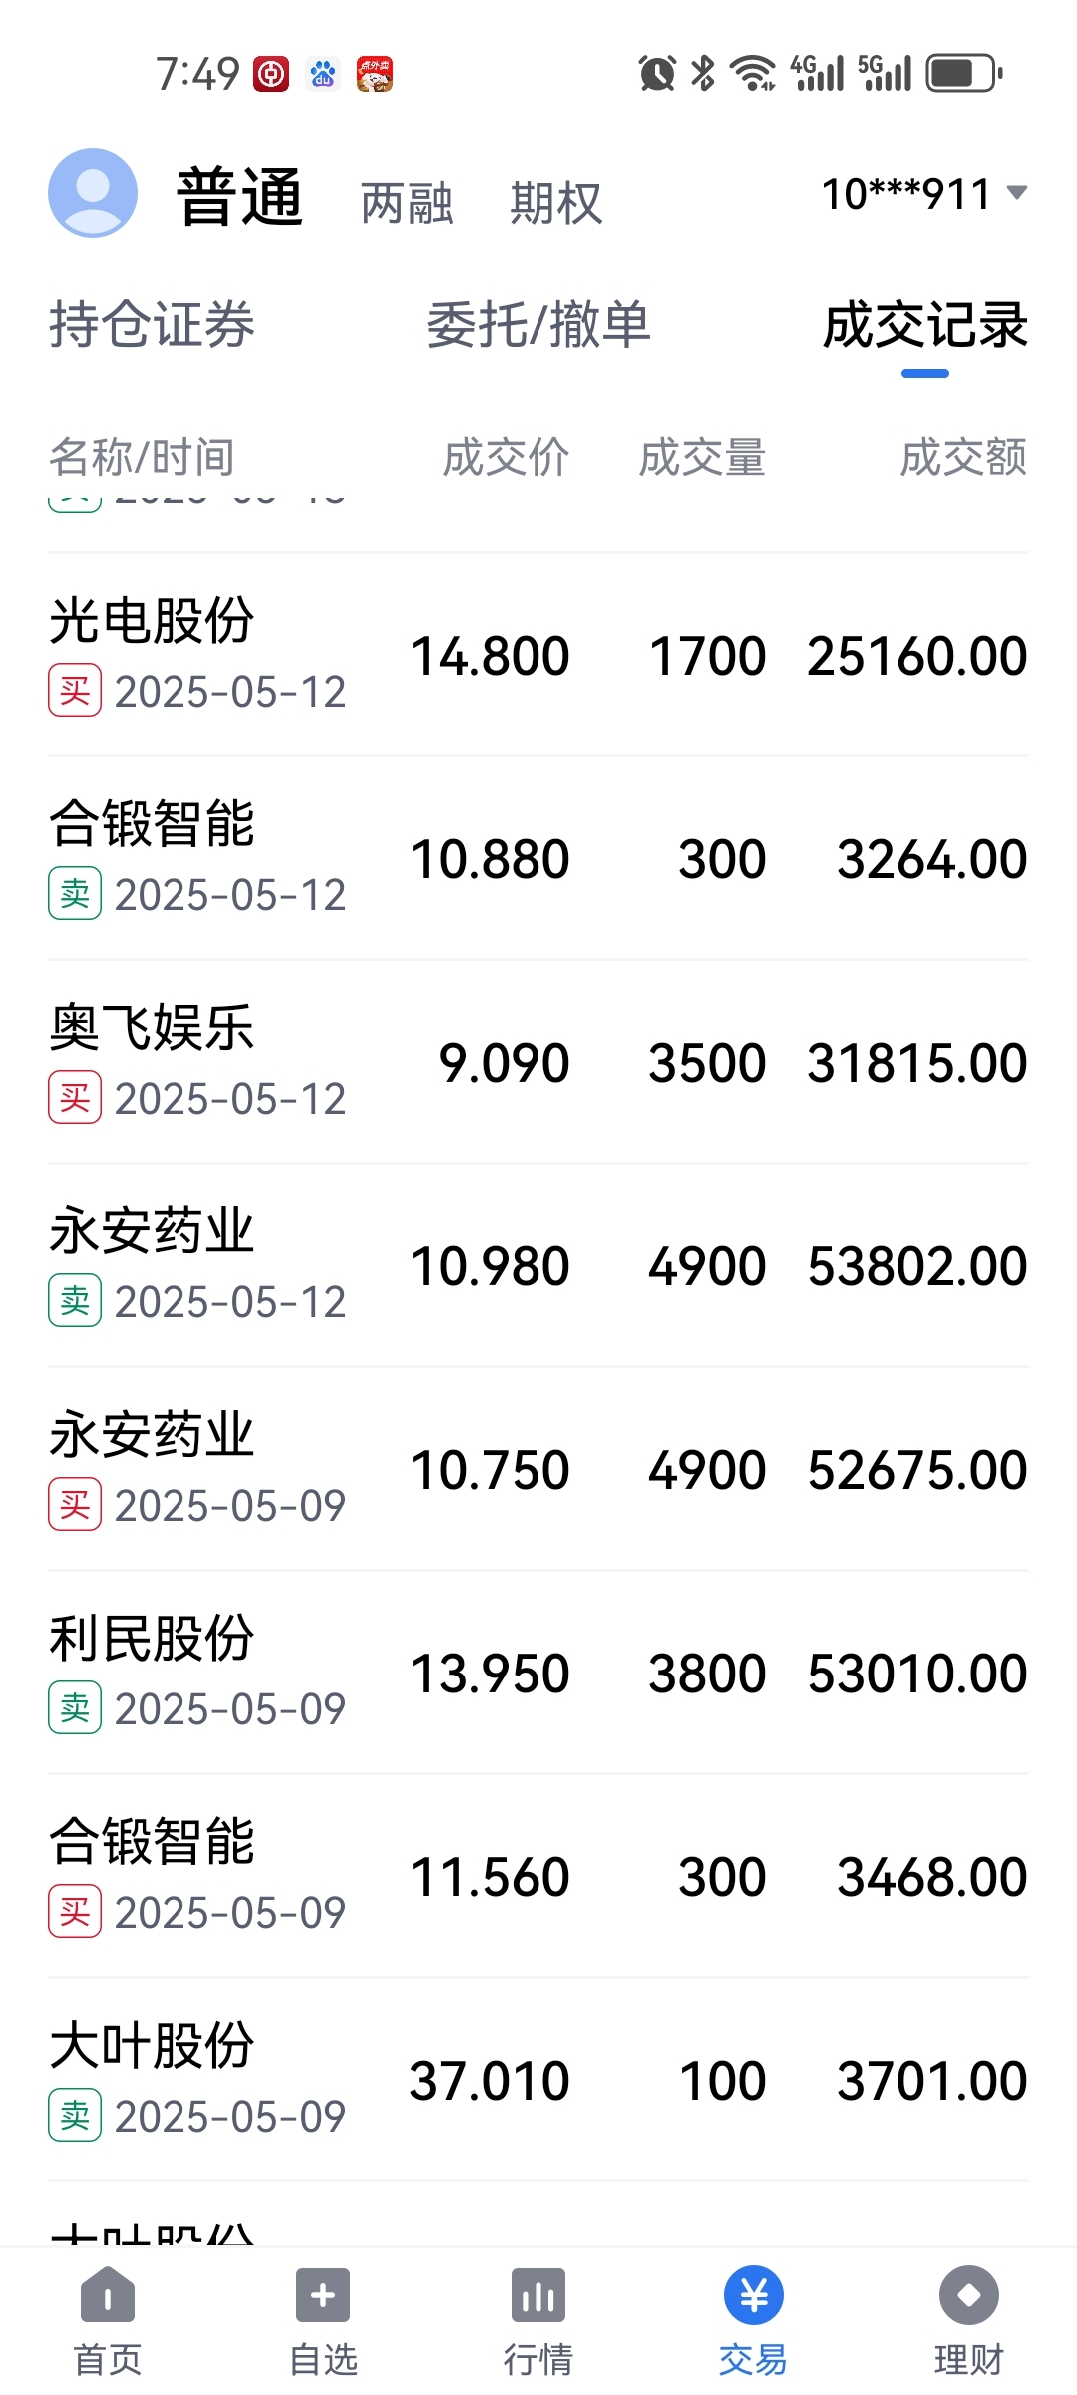Tap the 买 badge on 光电股份 record
This screenshot has height=2395, width=1077.
pyautogui.click(x=75, y=691)
